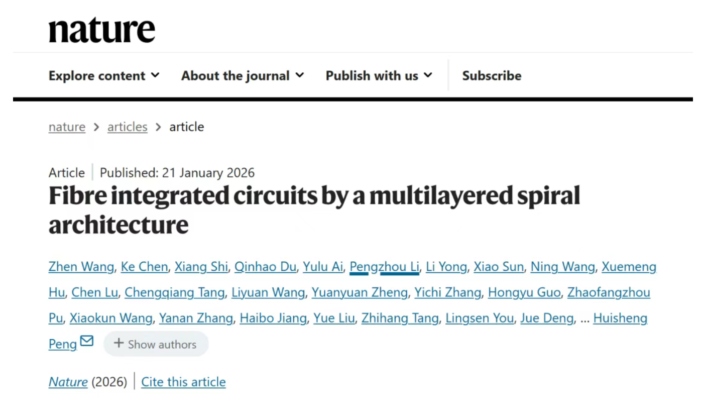The width and height of the screenshot is (704, 418).
Task: Select author Ke Chen
Action: pos(144,267)
